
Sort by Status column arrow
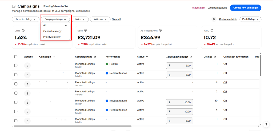pyautogui.click(x=147, y=57)
